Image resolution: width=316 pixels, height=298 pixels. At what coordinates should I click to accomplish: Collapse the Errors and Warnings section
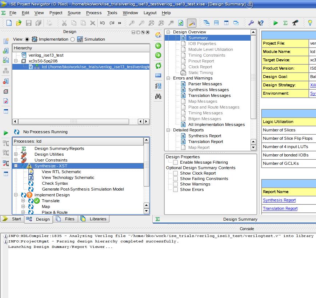[168, 78]
